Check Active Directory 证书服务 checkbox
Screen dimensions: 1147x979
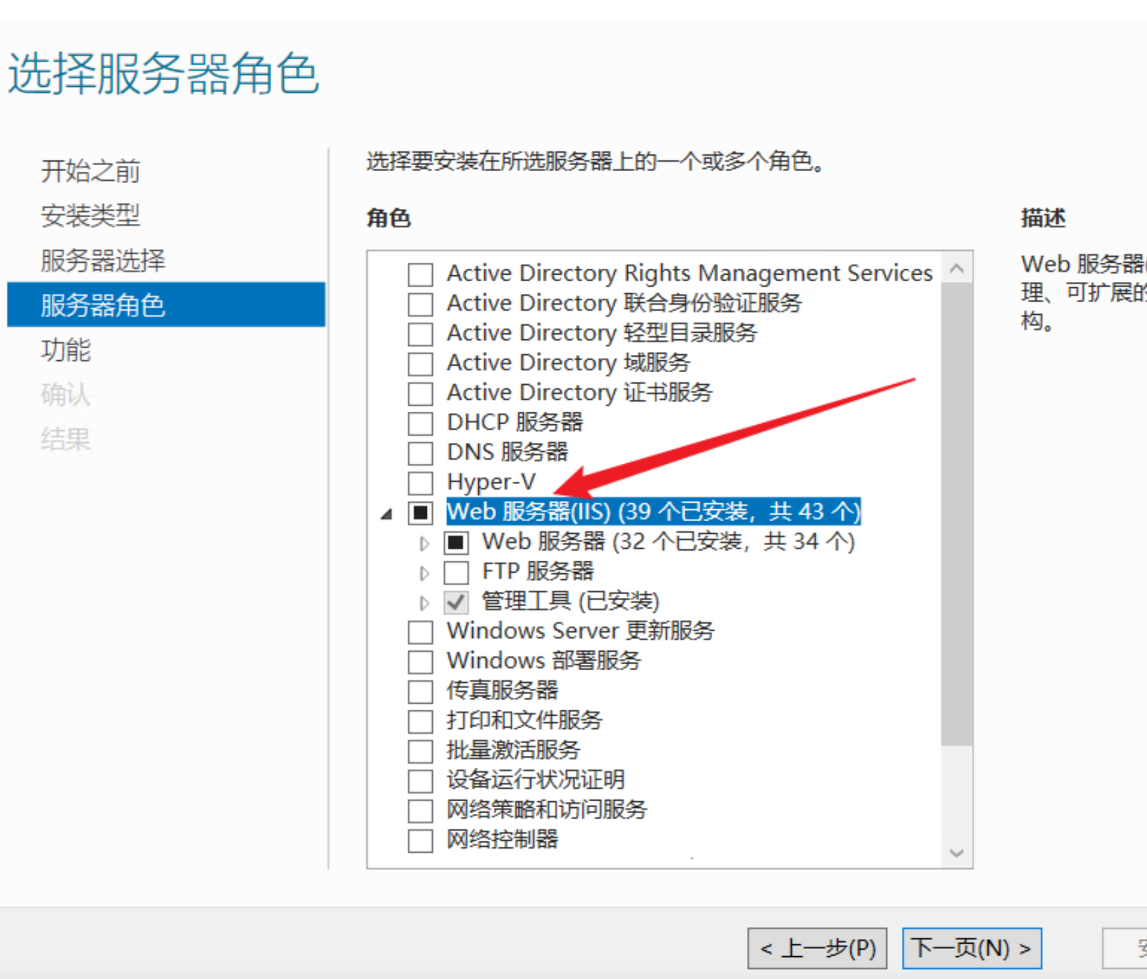(420, 394)
